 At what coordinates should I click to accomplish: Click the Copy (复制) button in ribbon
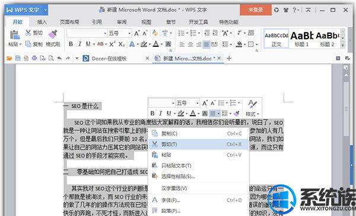(34, 44)
